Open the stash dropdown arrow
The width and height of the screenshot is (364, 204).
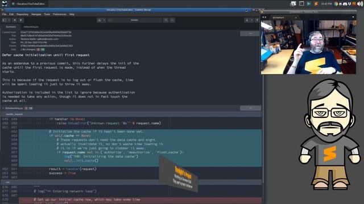click(104, 20)
